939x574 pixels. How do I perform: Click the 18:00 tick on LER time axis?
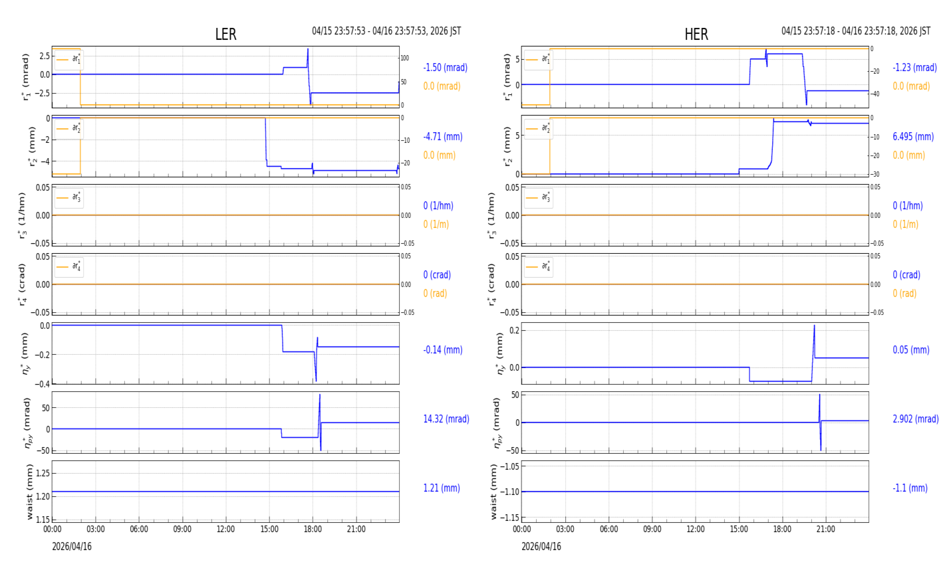pos(313,529)
